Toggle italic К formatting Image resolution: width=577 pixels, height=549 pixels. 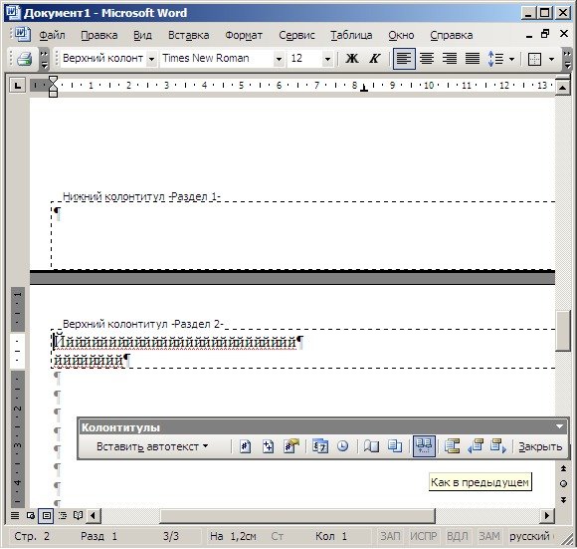coord(375,59)
